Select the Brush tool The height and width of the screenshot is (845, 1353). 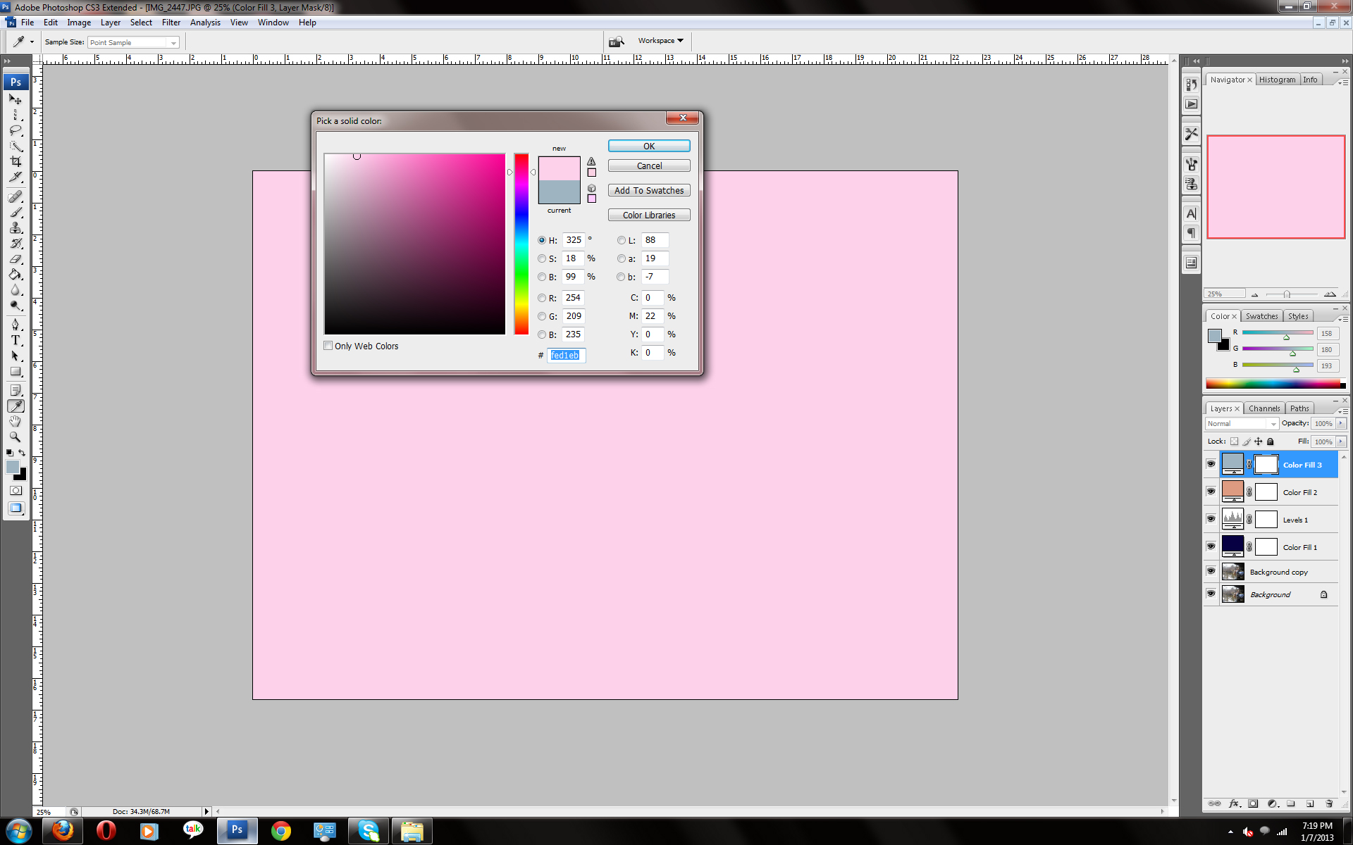[16, 212]
